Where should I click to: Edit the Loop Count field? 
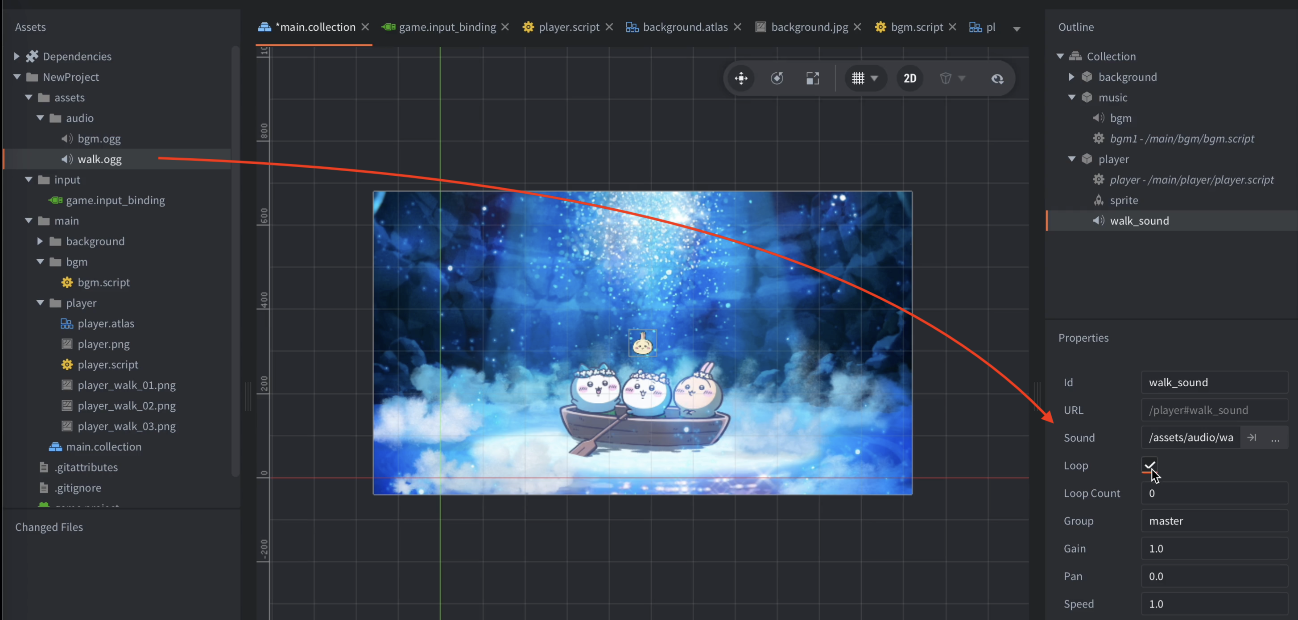[x=1214, y=493]
